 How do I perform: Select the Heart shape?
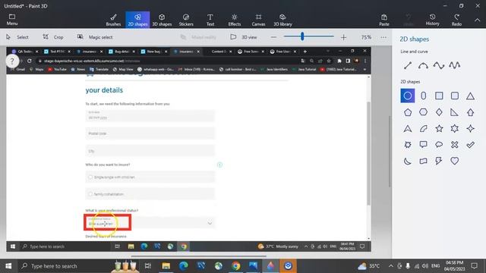coord(455,161)
